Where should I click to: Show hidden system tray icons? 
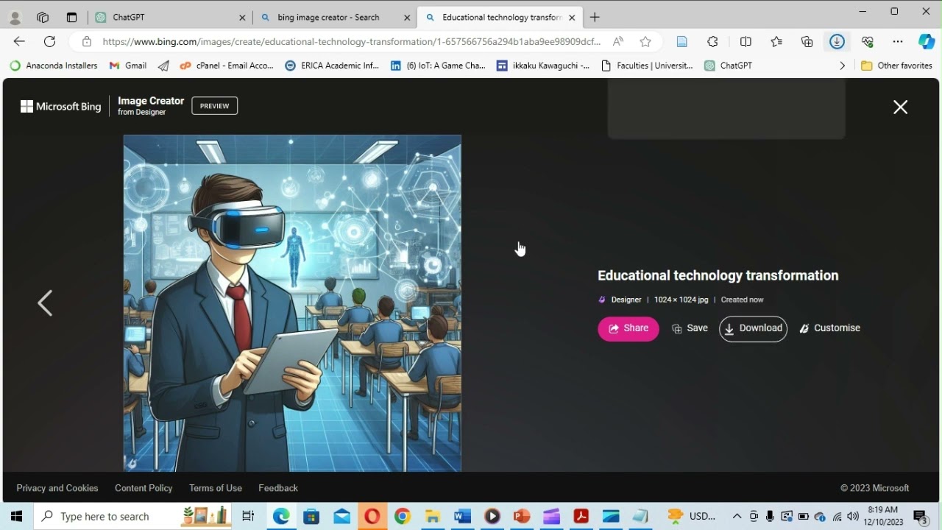737,516
